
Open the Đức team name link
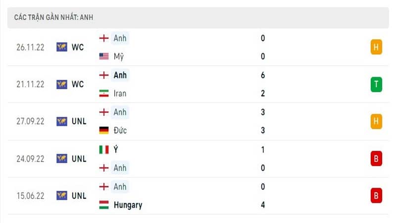coord(120,130)
